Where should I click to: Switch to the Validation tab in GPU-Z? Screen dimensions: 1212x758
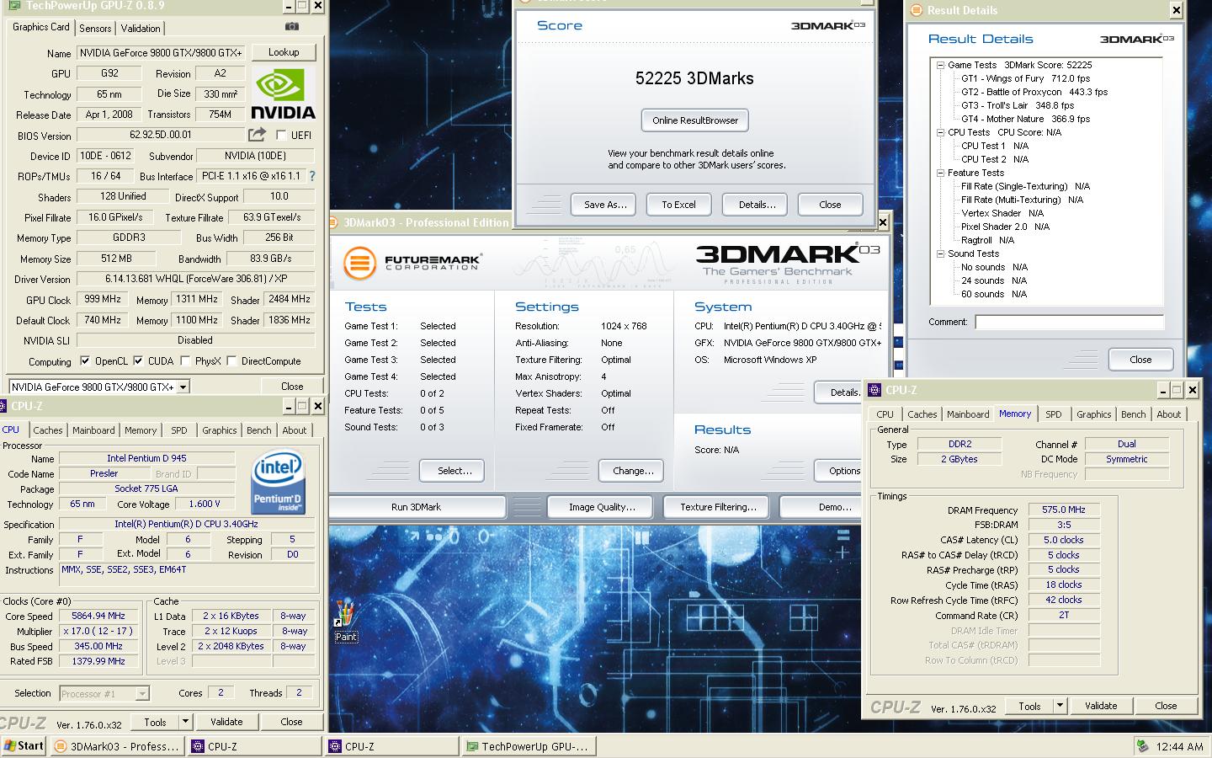click(141, 28)
